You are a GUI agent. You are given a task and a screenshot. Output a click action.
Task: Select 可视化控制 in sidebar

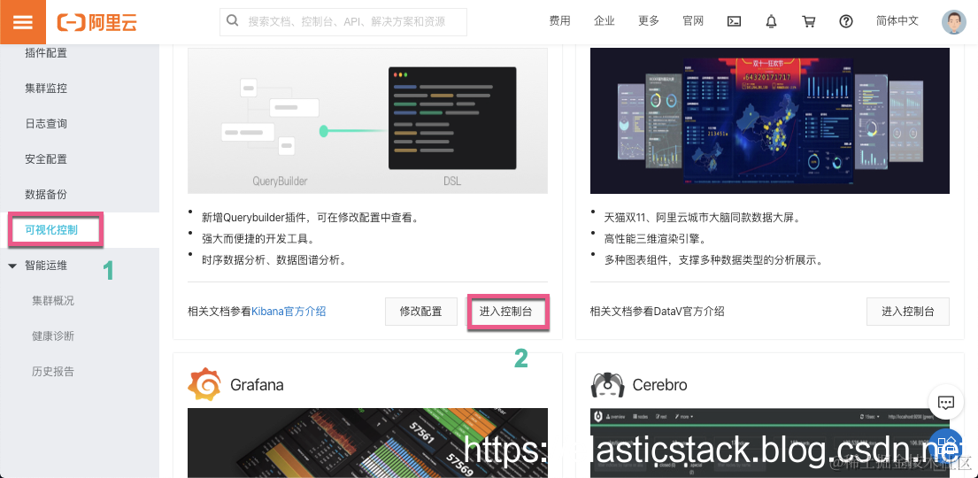tap(51, 229)
